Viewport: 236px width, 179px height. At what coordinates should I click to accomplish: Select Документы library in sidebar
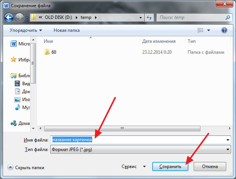(x=22, y=91)
